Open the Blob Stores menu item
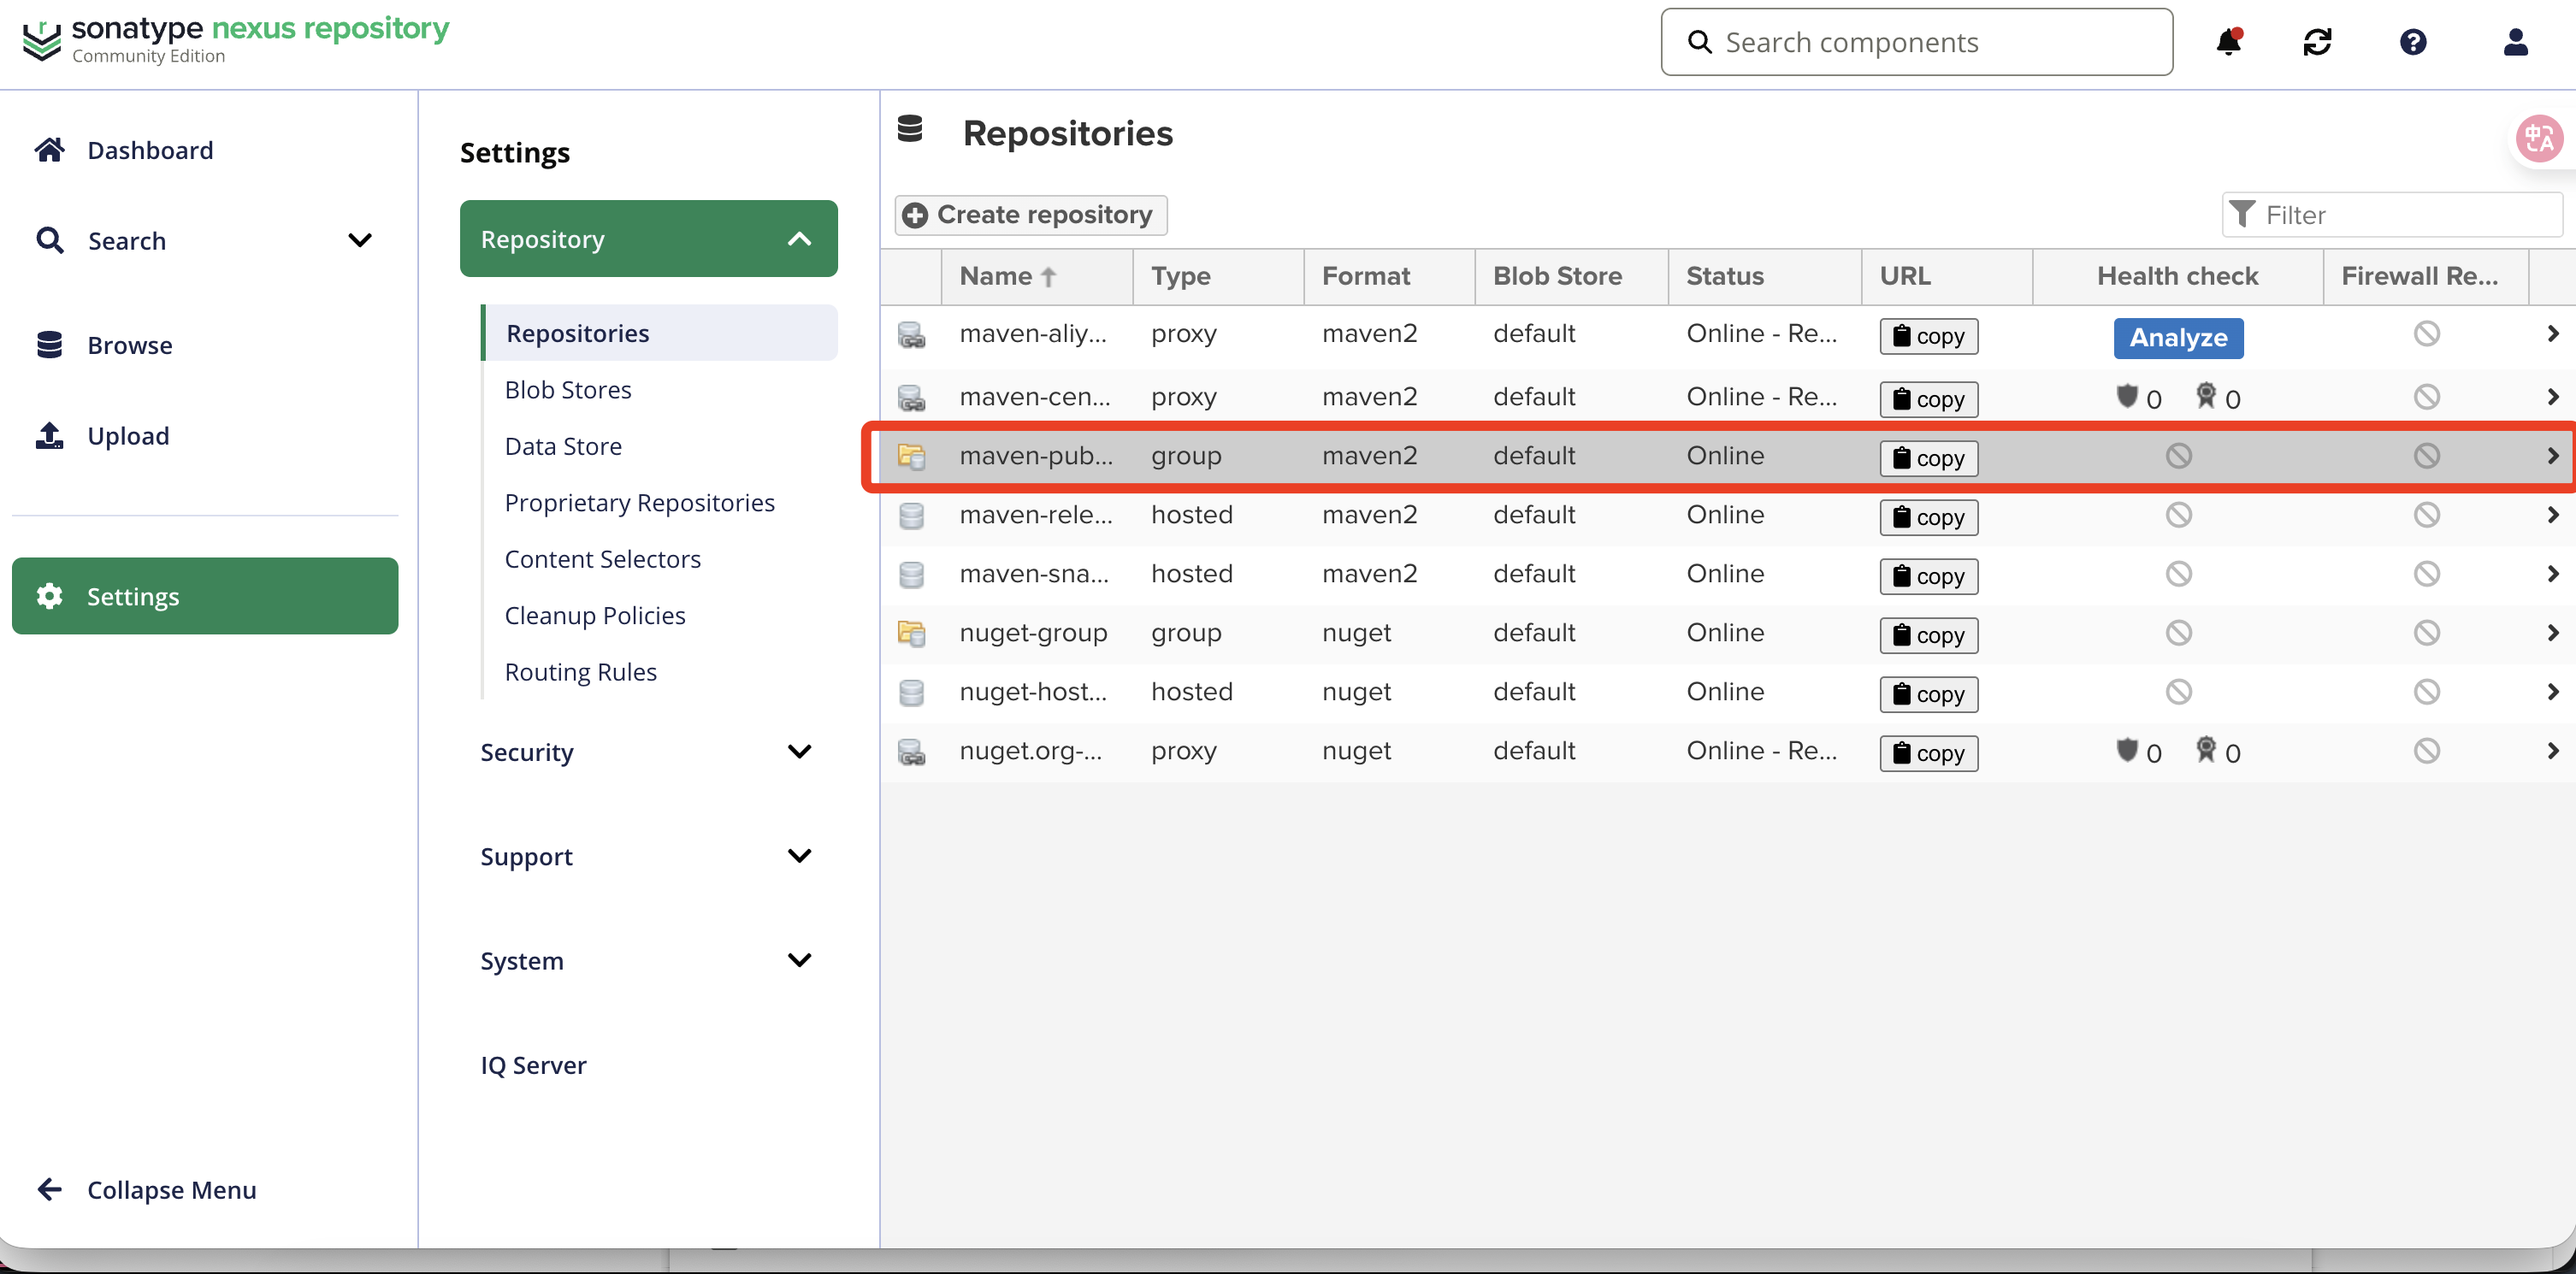 [x=568, y=390]
